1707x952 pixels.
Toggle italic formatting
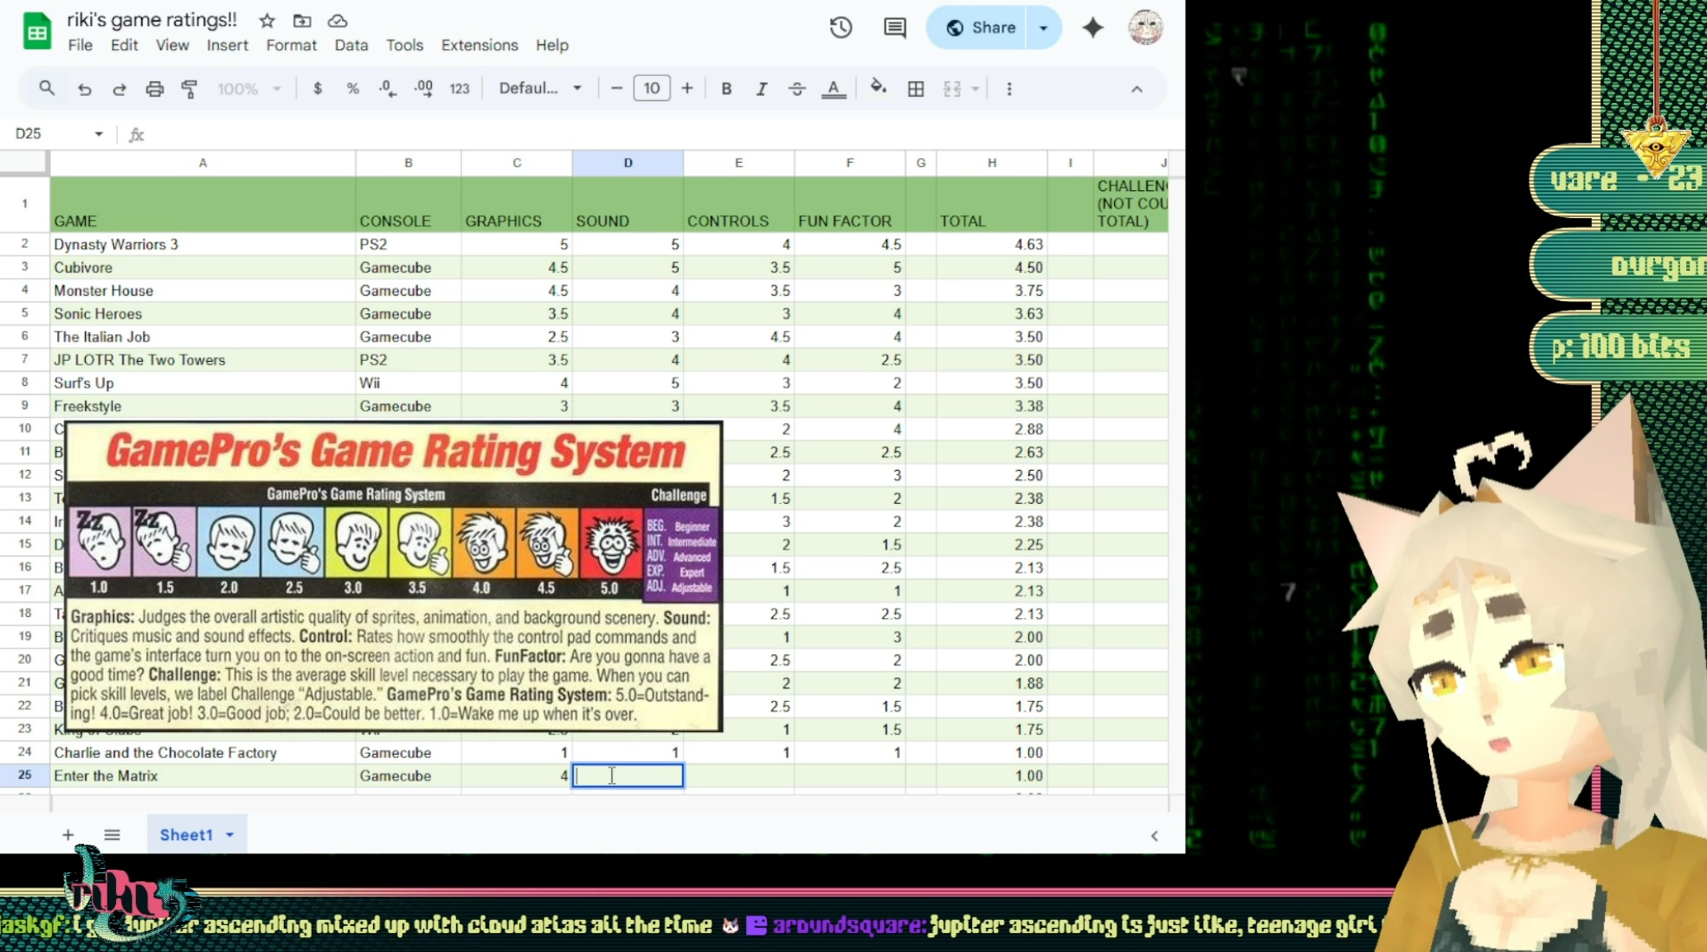click(x=761, y=89)
